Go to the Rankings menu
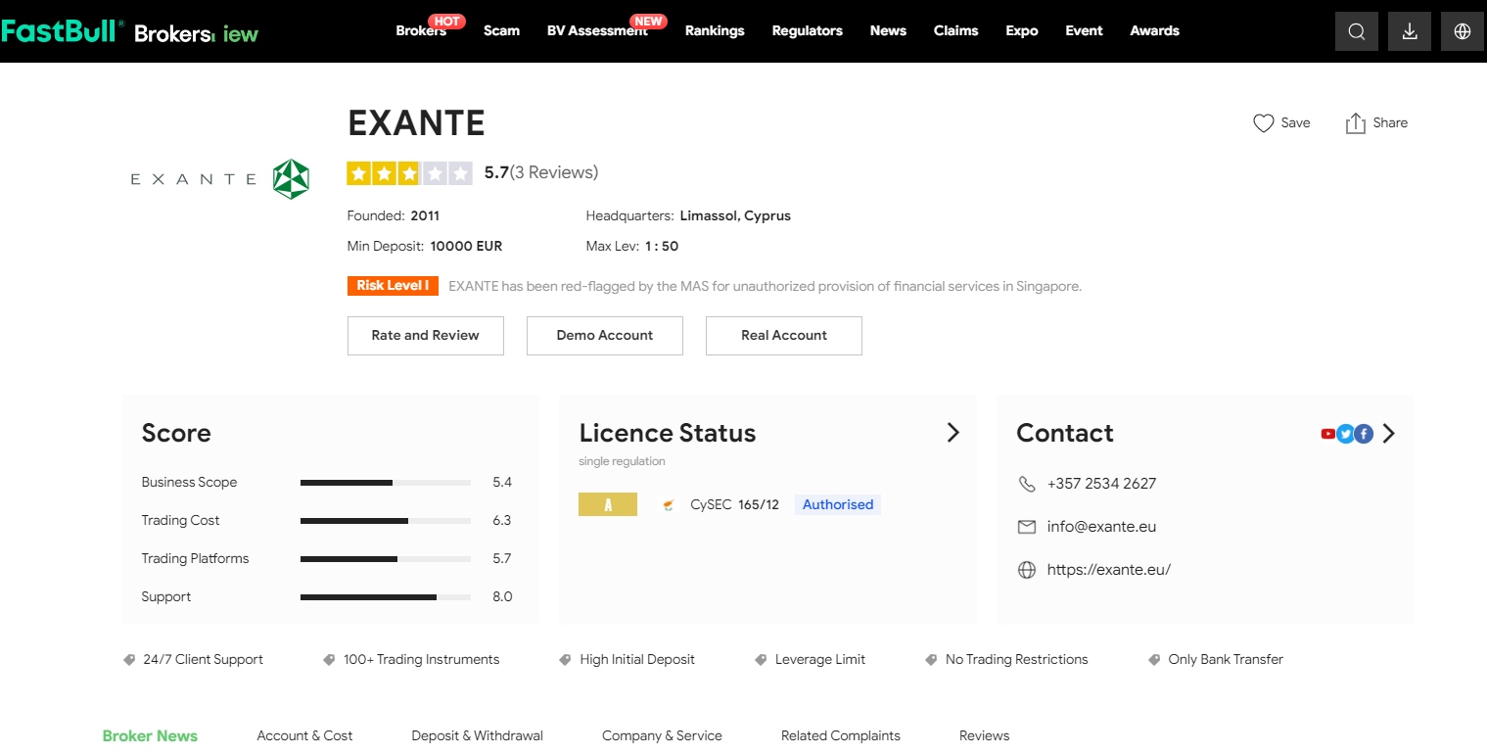The width and height of the screenshot is (1487, 754). point(715,31)
